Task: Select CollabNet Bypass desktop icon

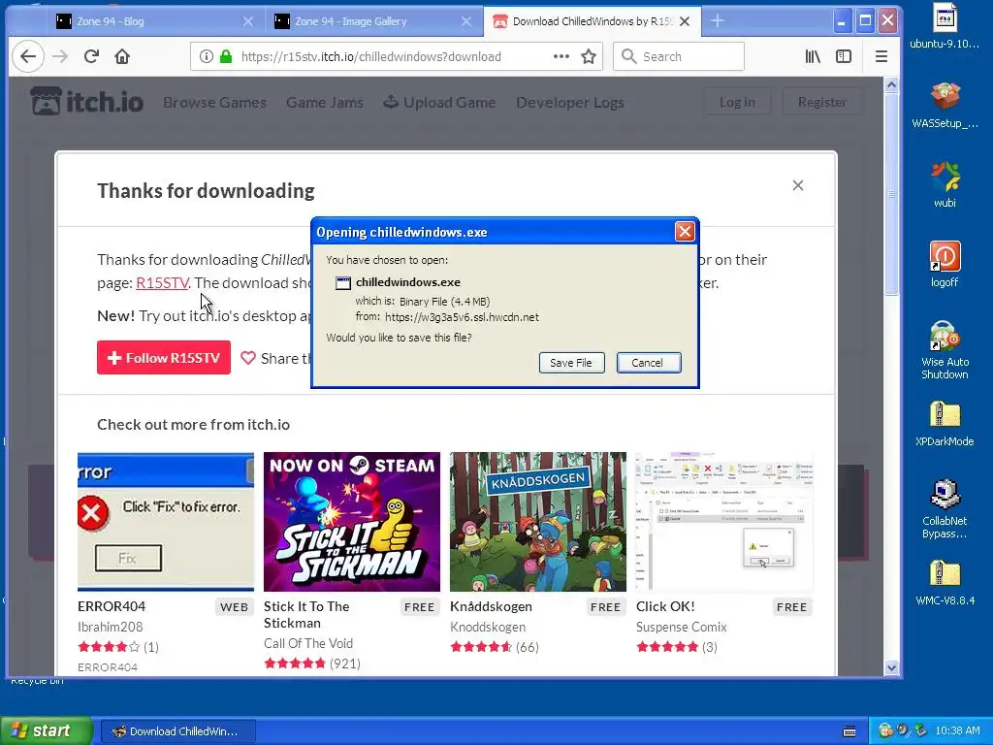Action: coord(945,509)
